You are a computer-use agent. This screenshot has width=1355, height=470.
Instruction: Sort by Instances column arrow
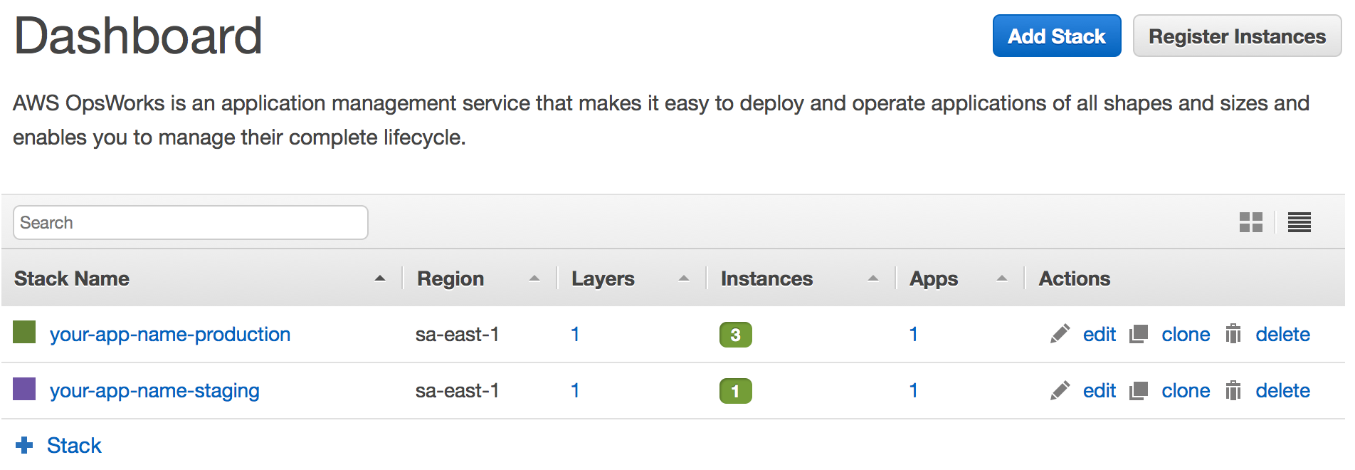click(873, 278)
